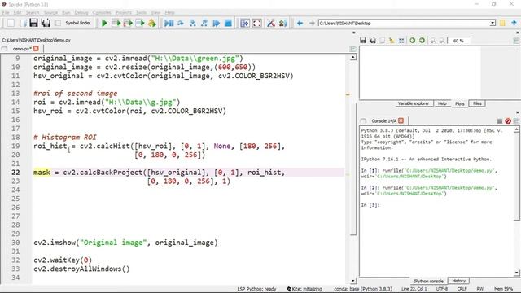Click the 60 % zoom field
521x293 pixels.
[x=458, y=41]
